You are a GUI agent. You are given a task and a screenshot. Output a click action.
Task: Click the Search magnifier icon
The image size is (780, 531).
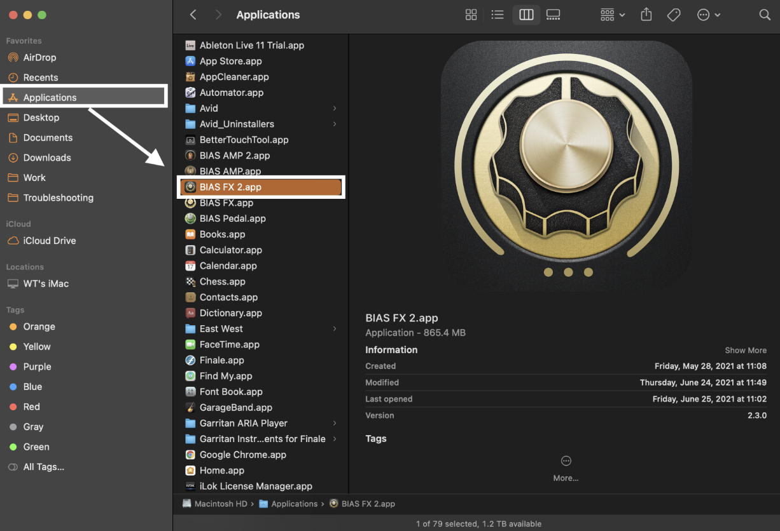pos(765,15)
